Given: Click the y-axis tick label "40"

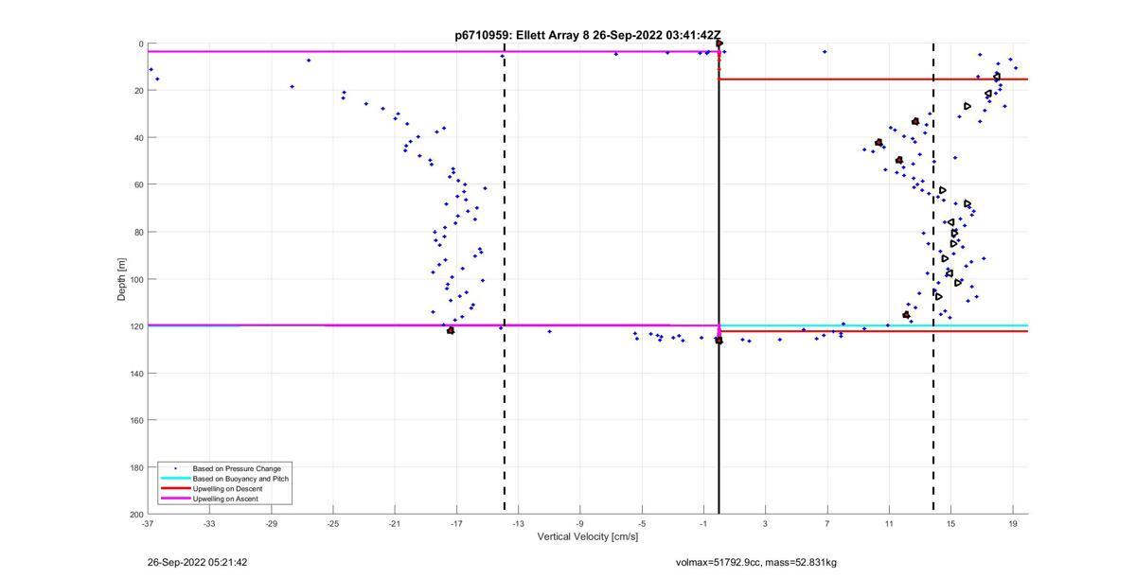Looking at the screenshot, I should coord(138,138).
